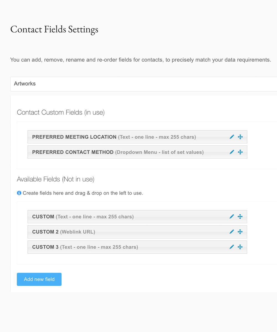The height and width of the screenshot is (332, 277).
Task: Click the move handle for CUSTOM field
Action: coord(240,217)
